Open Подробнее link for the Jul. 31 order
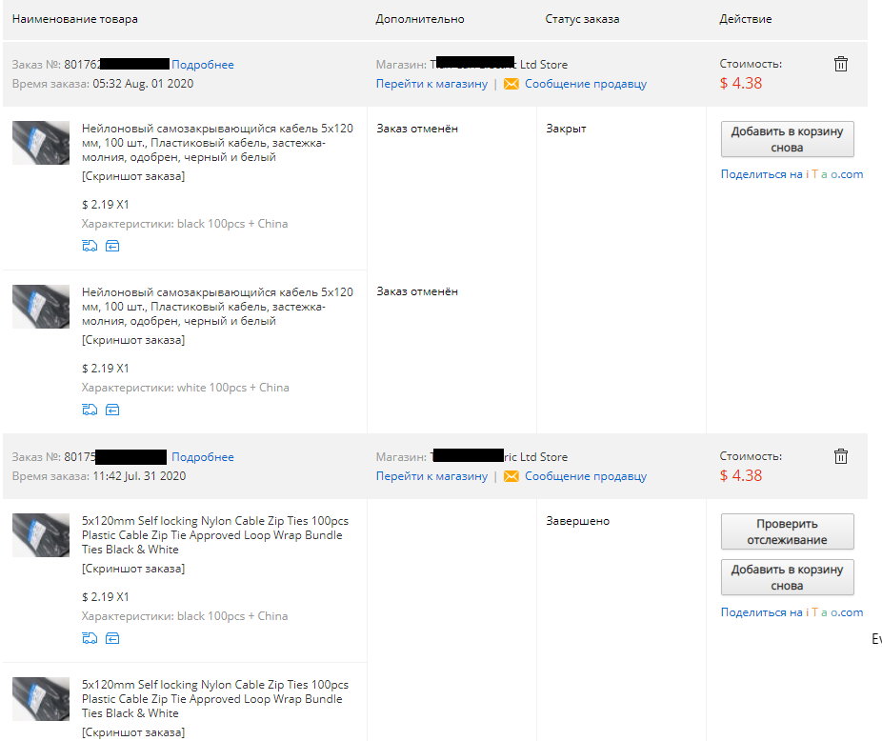Image resolution: width=882 pixels, height=741 pixels. click(x=203, y=457)
